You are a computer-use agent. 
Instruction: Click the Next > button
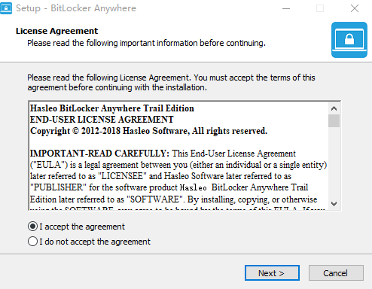[x=272, y=272]
